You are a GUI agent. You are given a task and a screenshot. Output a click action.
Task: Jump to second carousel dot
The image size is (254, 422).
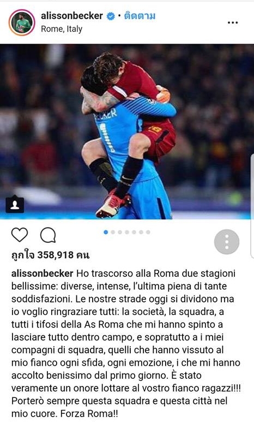113,232
